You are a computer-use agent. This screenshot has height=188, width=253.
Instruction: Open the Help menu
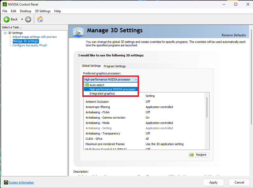57,11
